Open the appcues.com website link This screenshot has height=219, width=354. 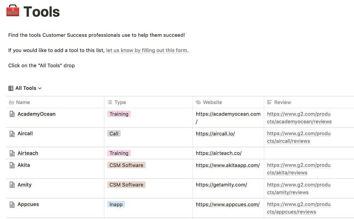coord(228,204)
